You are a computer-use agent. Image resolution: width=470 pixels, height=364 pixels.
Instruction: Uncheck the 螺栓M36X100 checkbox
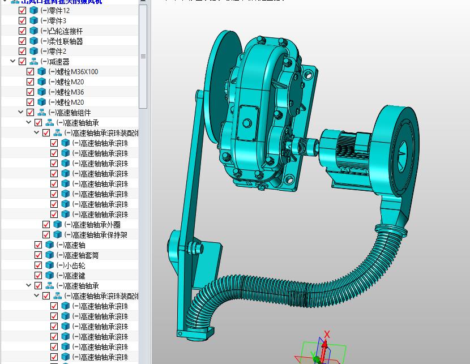coord(30,71)
